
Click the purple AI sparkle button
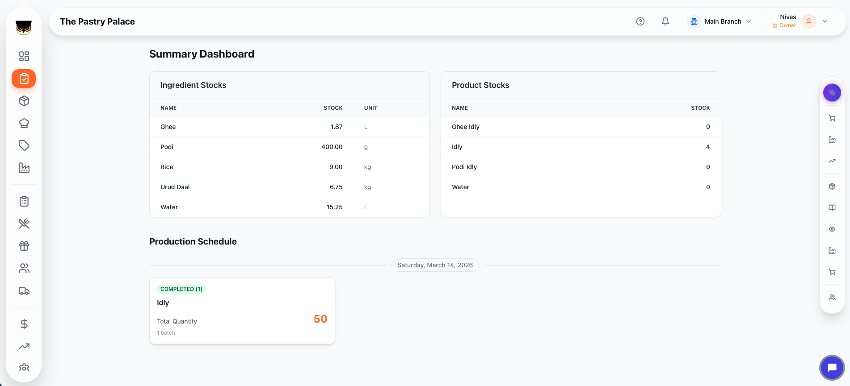[832, 93]
